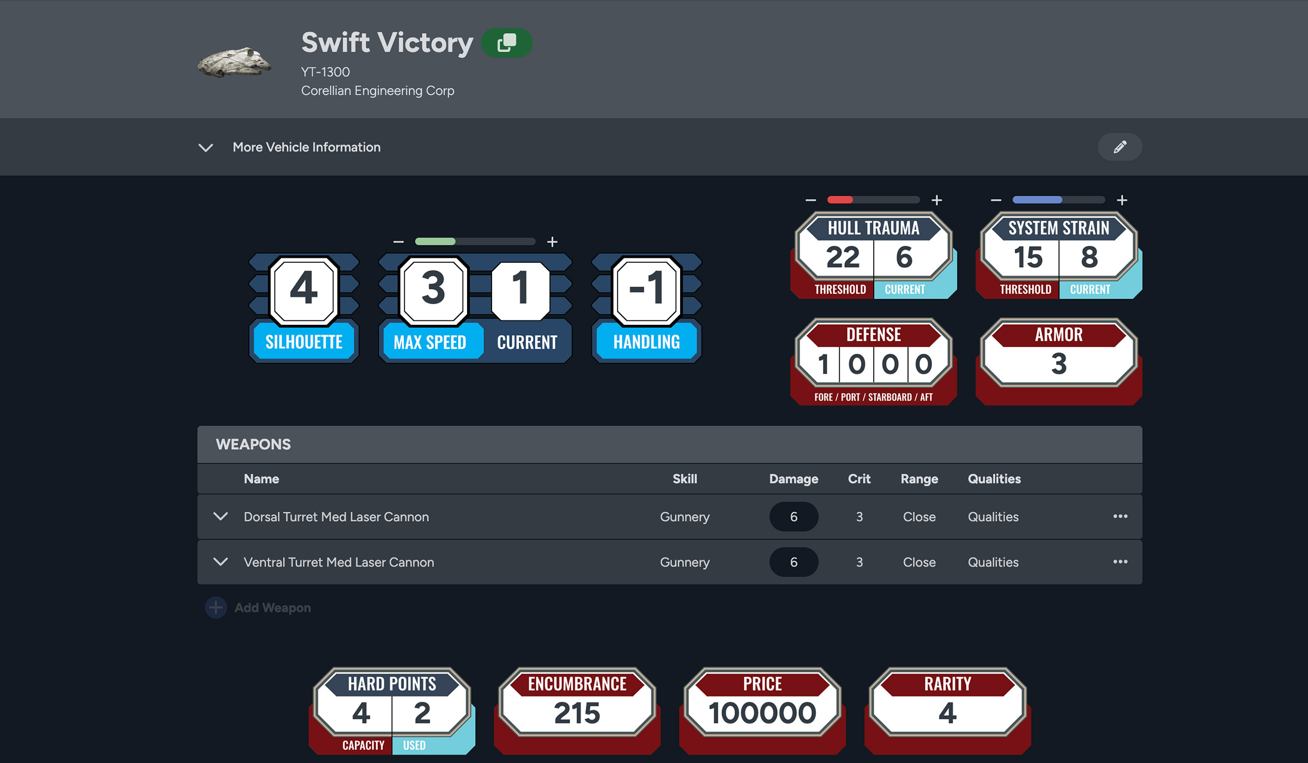The width and height of the screenshot is (1308, 763).
Task: Click Qualities for Ventral Turret weapon
Action: pyautogui.click(x=993, y=562)
